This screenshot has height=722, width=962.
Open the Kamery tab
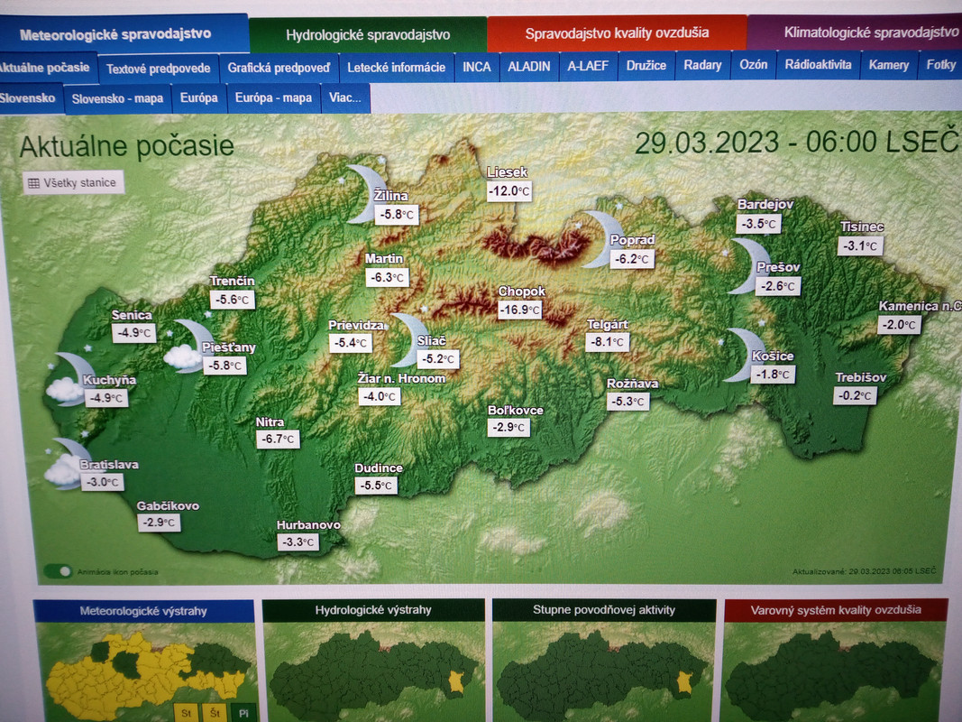pos(888,64)
